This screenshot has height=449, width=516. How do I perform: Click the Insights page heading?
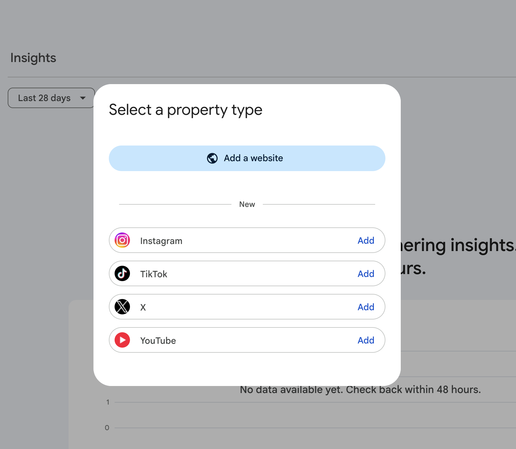(x=33, y=58)
